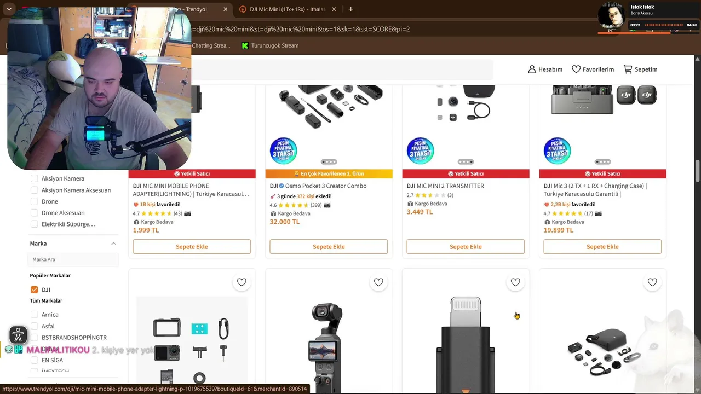Enable the Aksiyon Kamera category checkbox
This screenshot has height=394, width=701.
35,178
